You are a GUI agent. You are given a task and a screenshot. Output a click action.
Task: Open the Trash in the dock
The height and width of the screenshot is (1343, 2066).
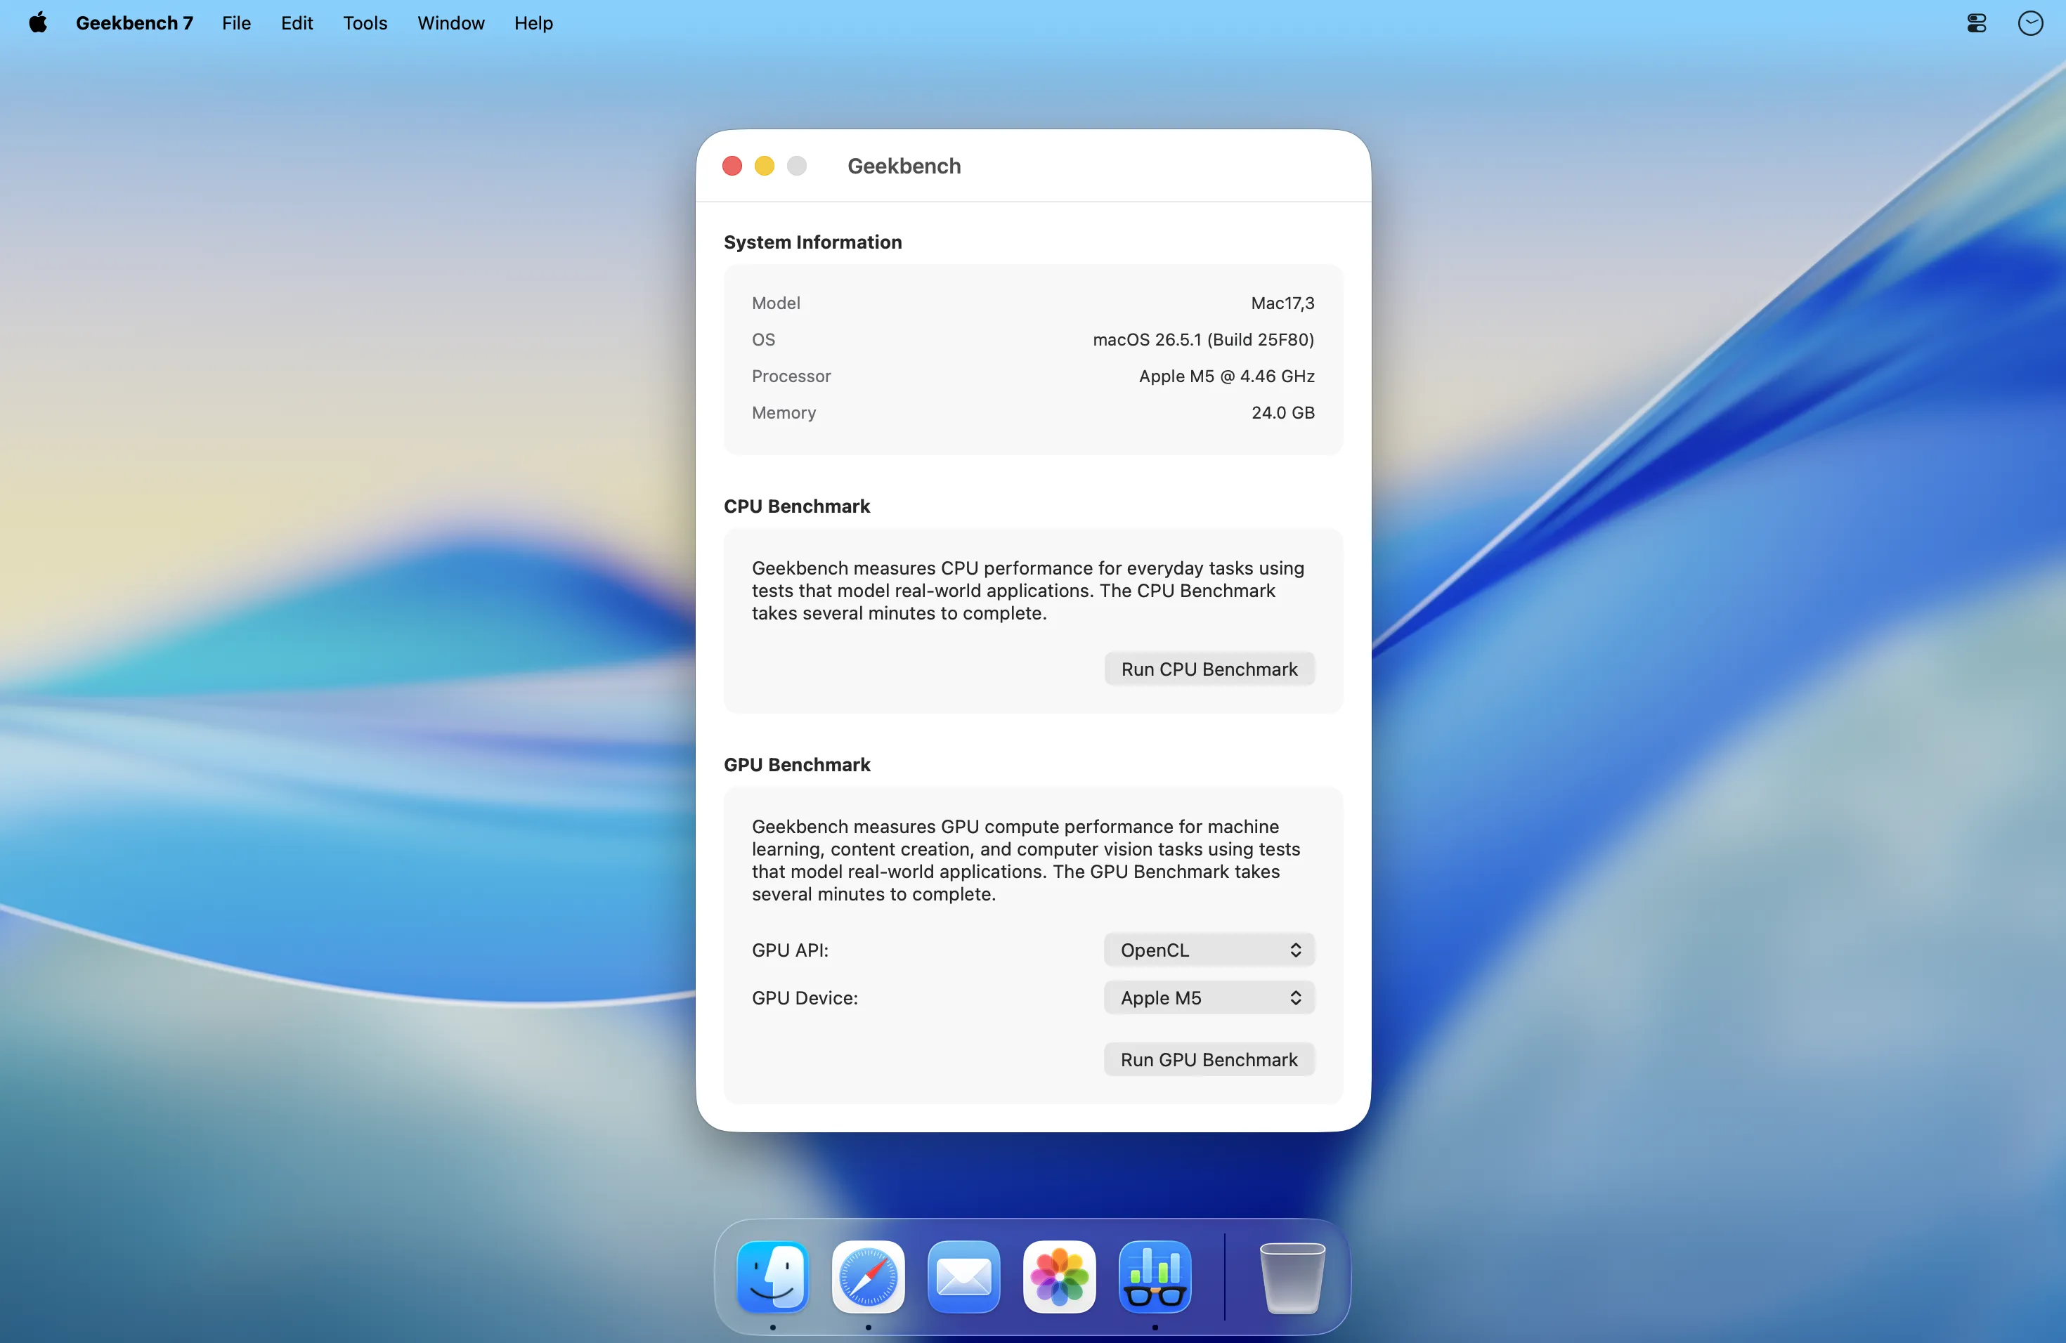(1292, 1276)
